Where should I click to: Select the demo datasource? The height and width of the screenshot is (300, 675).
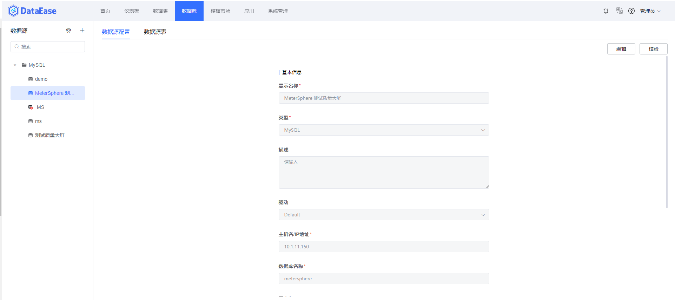[48, 79]
